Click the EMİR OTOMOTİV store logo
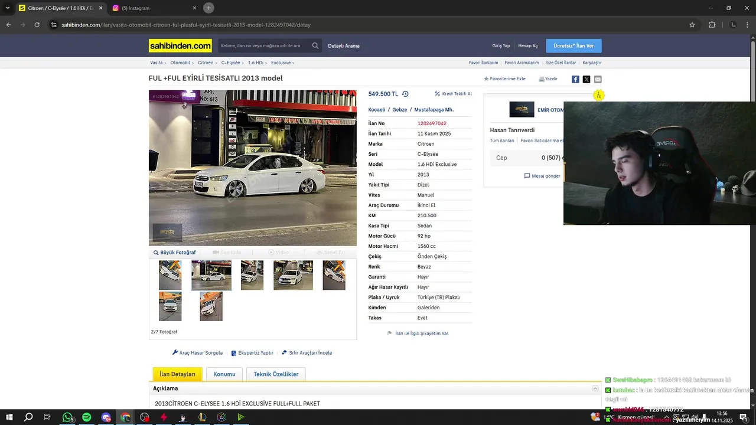 tap(522, 110)
